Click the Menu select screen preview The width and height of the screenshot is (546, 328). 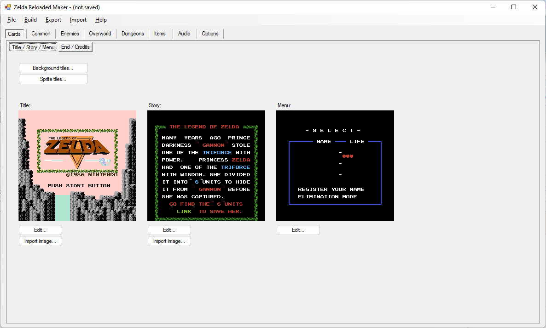[335, 166]
